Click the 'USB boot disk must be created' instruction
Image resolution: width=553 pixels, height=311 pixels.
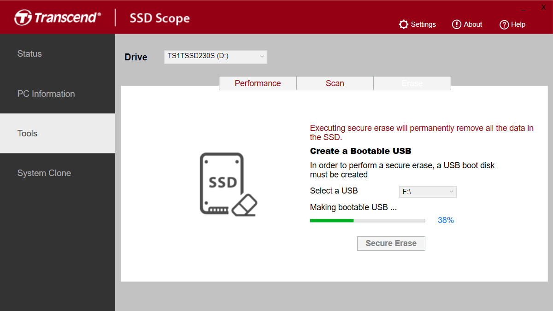pos(402,170)
